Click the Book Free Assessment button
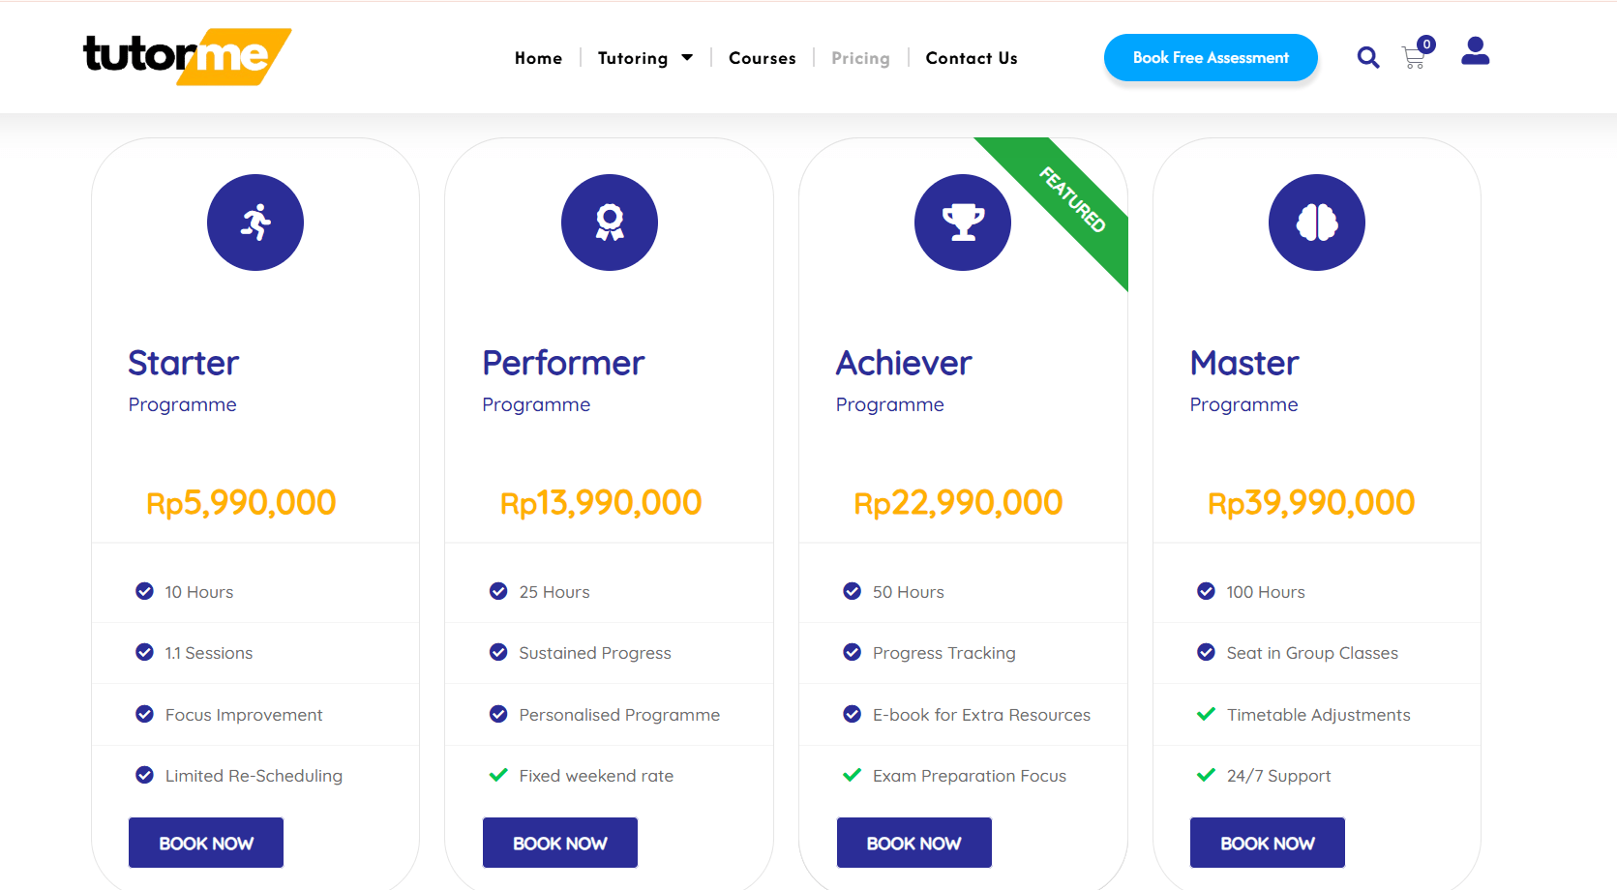 coord(1211,58)
